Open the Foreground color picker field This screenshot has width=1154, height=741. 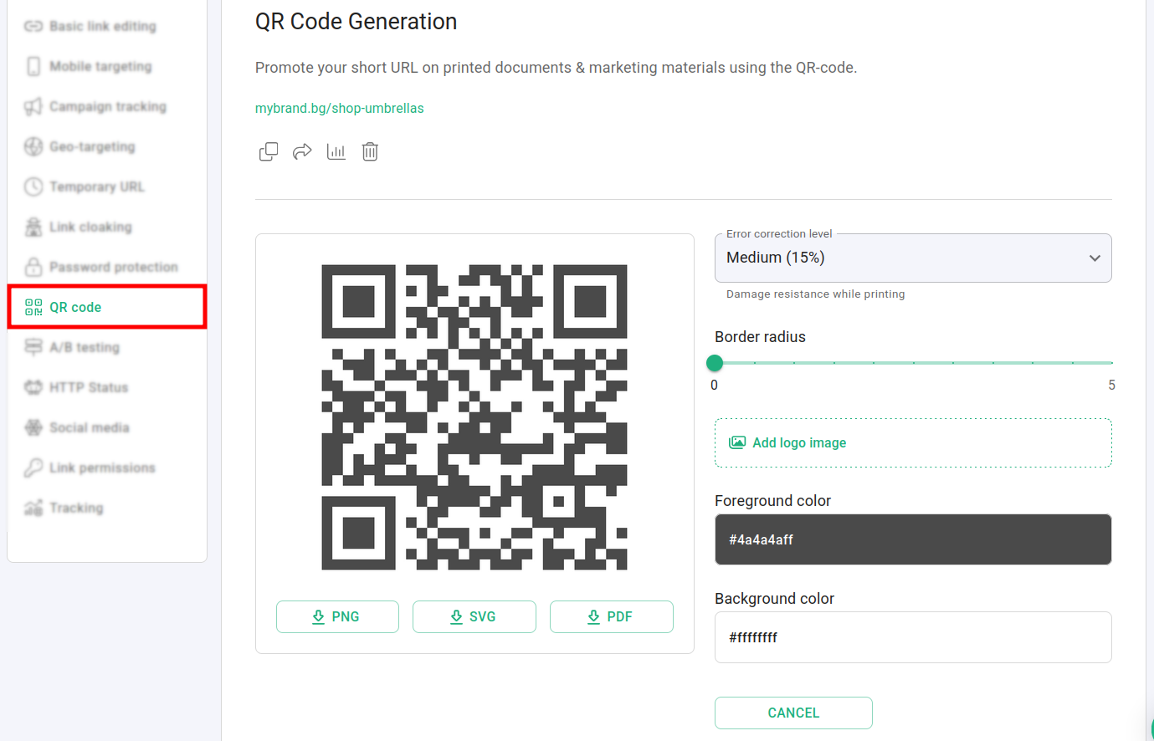[x=912, y=539]
